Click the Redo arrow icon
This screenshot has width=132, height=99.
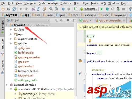(26, 9)
